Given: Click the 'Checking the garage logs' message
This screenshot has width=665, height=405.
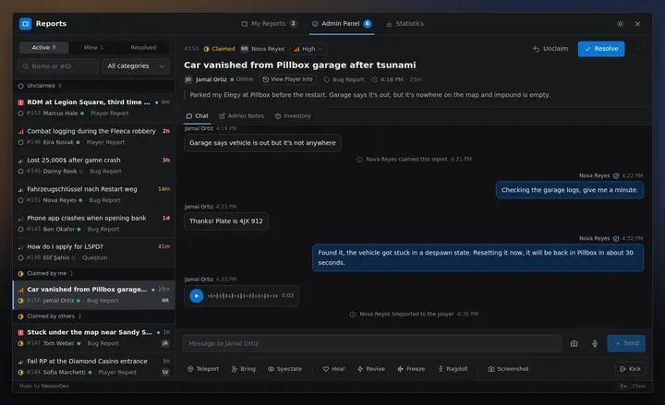Looking at the screenshot, I should click(570, 190).
